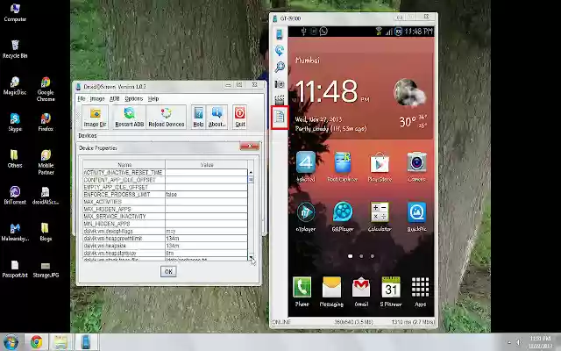Screen dimensions: 561x351
Task: Tap the Play Store app icon
Action: coord(380,166)
